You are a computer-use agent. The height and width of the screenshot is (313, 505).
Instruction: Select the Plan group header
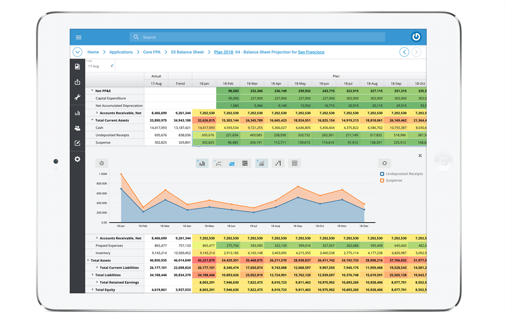coord(336,76)
